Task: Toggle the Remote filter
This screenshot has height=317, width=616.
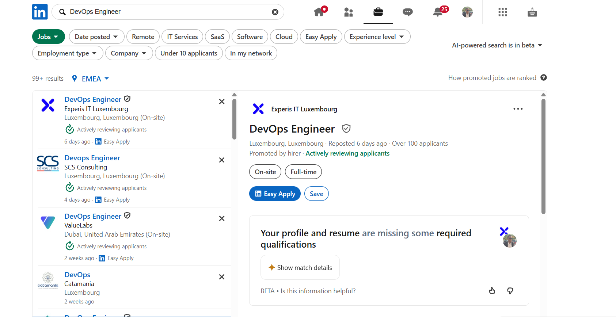Action: pyautogui.click(x=143, y=37)
